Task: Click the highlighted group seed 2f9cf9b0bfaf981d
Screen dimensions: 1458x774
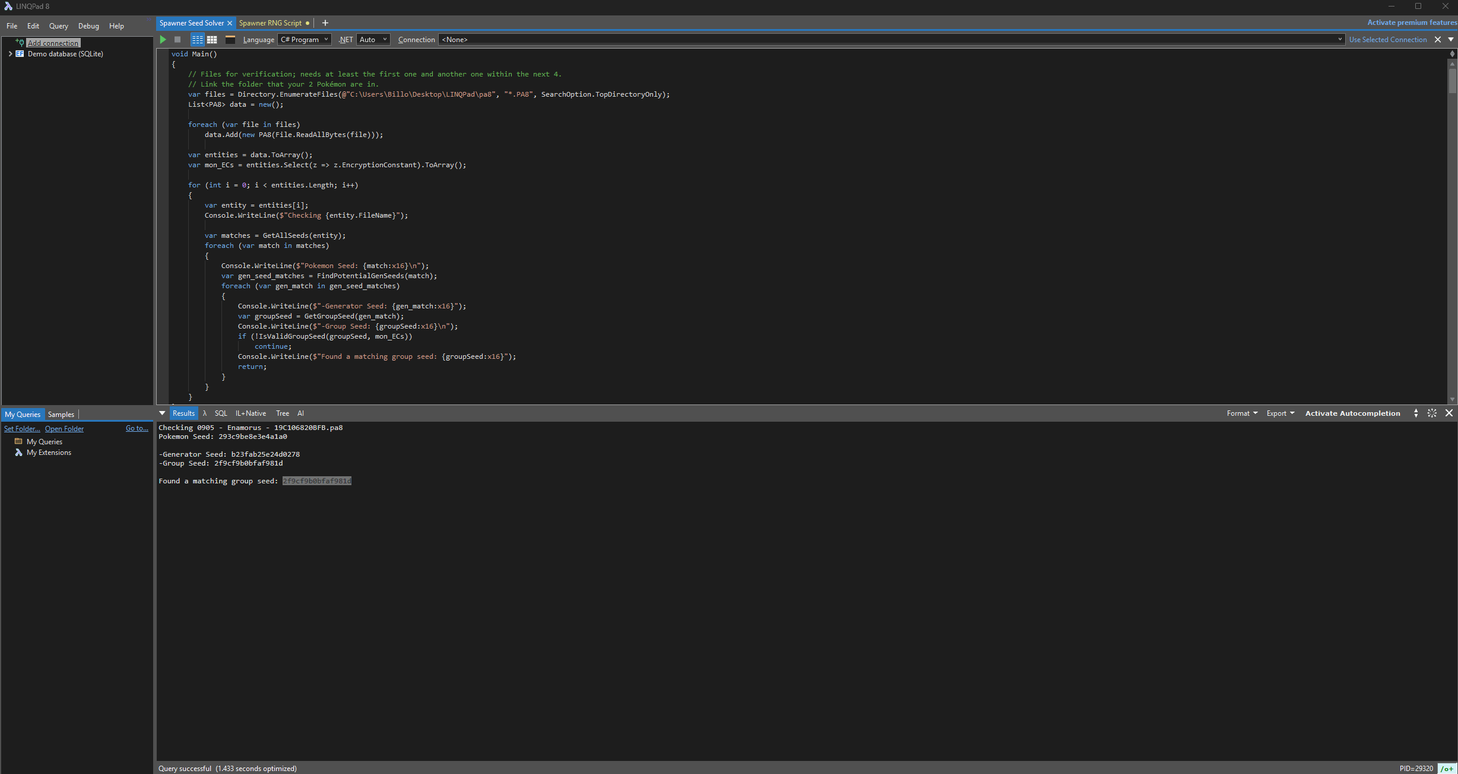Action: pyautogui.click(x=317, y=481)
